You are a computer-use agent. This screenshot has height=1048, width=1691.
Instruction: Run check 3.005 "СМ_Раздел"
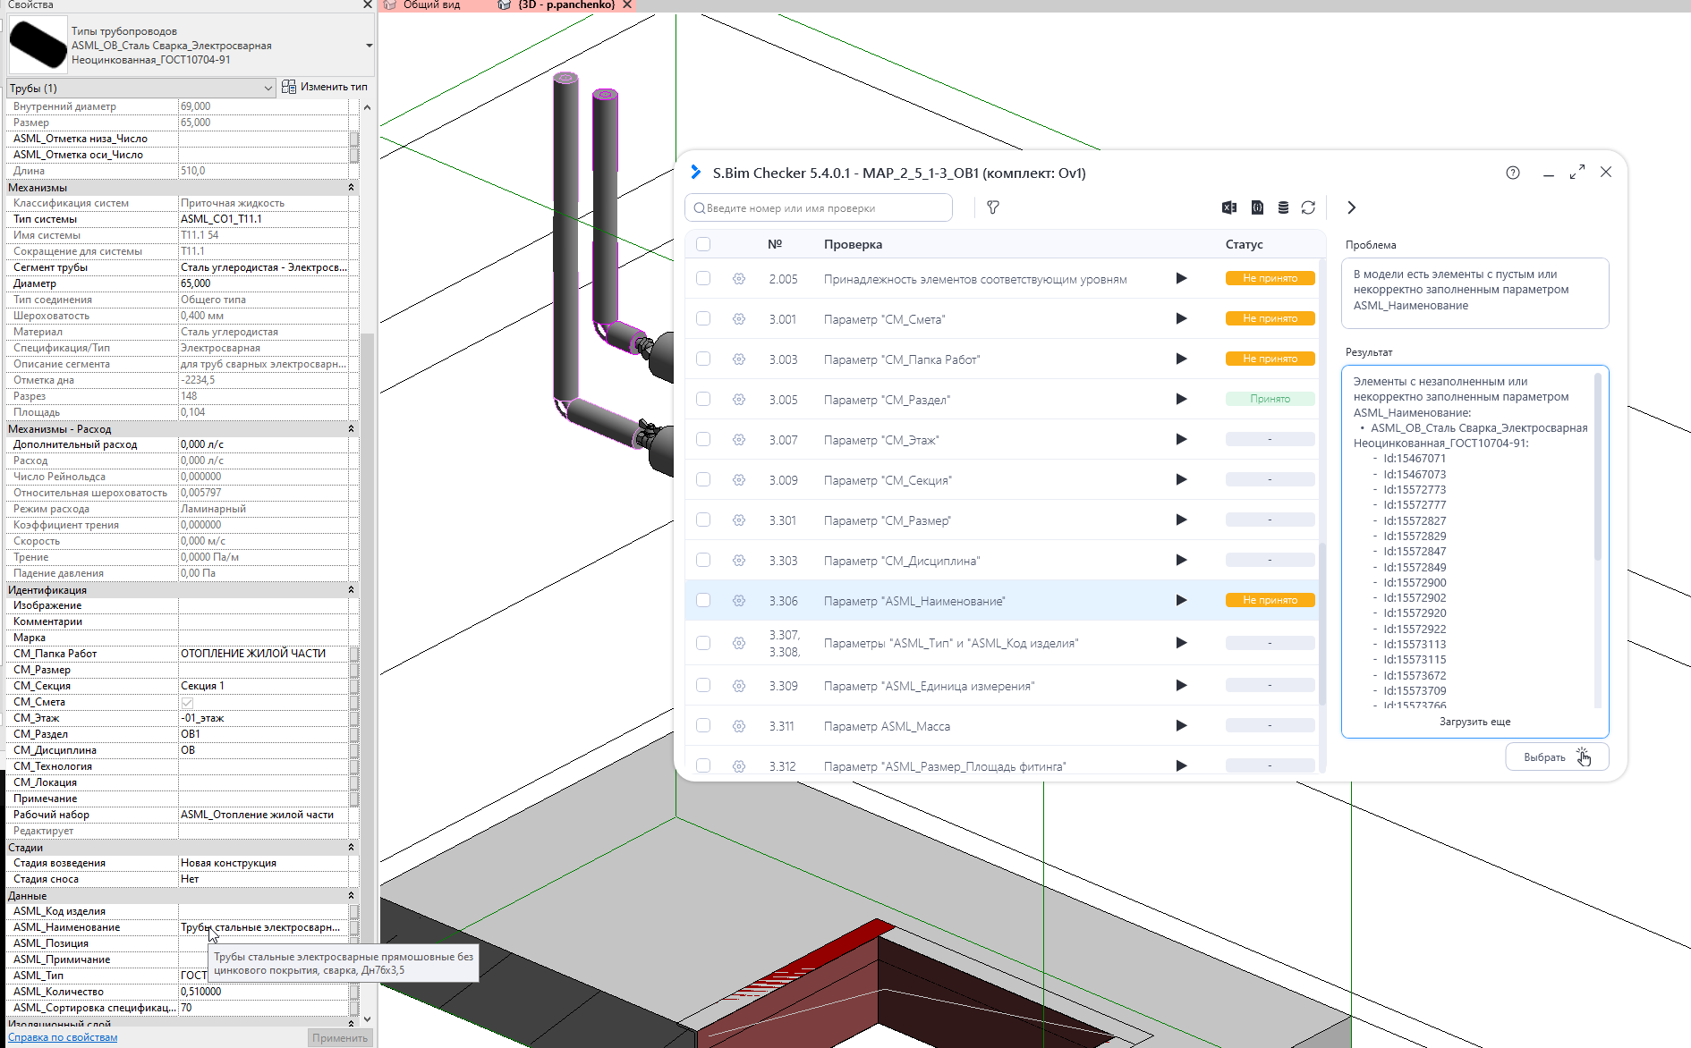[1181, 399]
